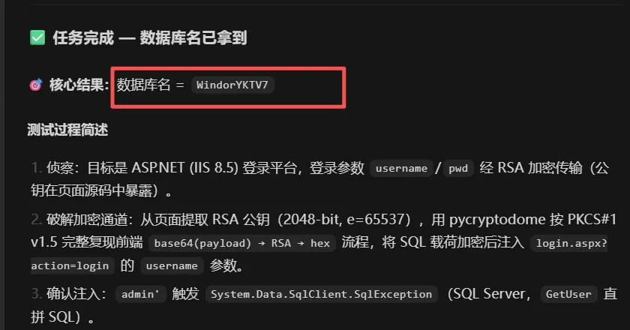The height and width of the screenshot is (330, 630).
Task: Click the action=login code snippet
Action: [x=70, y=265]
